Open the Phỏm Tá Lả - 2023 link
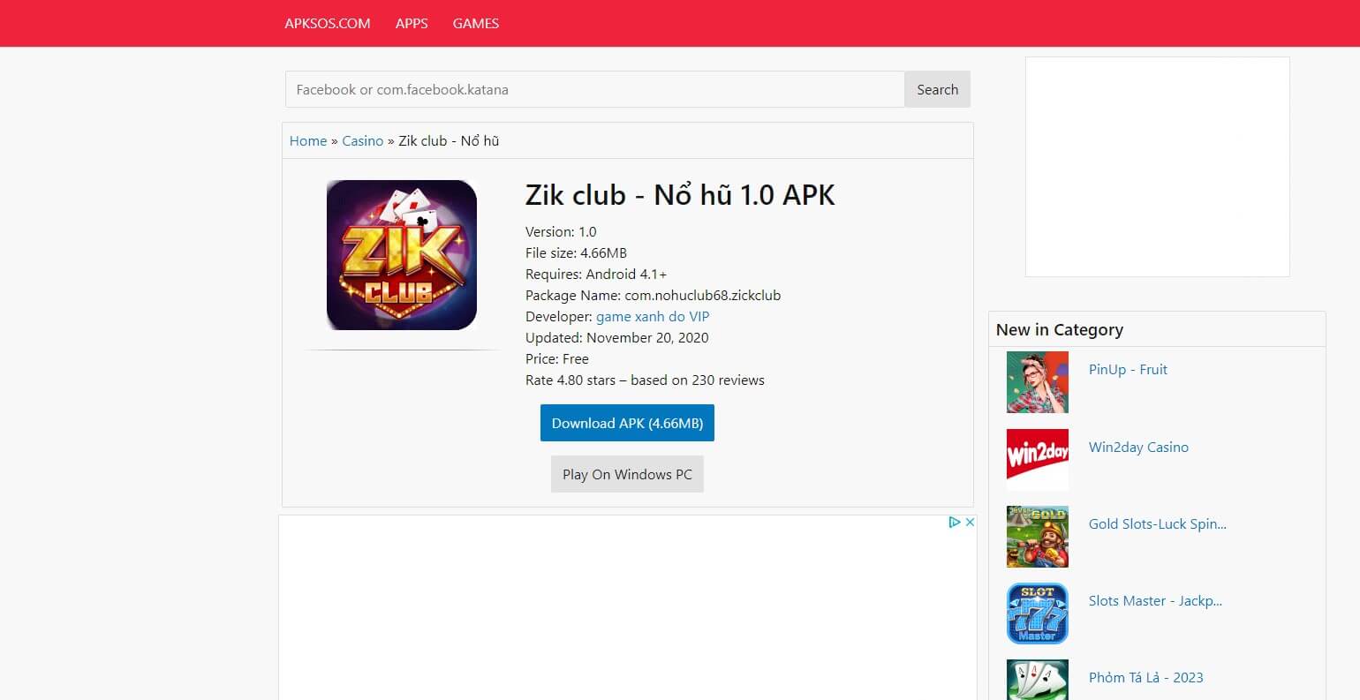The height and width of the screenshot is (700, 1360). click(1145, 678)
